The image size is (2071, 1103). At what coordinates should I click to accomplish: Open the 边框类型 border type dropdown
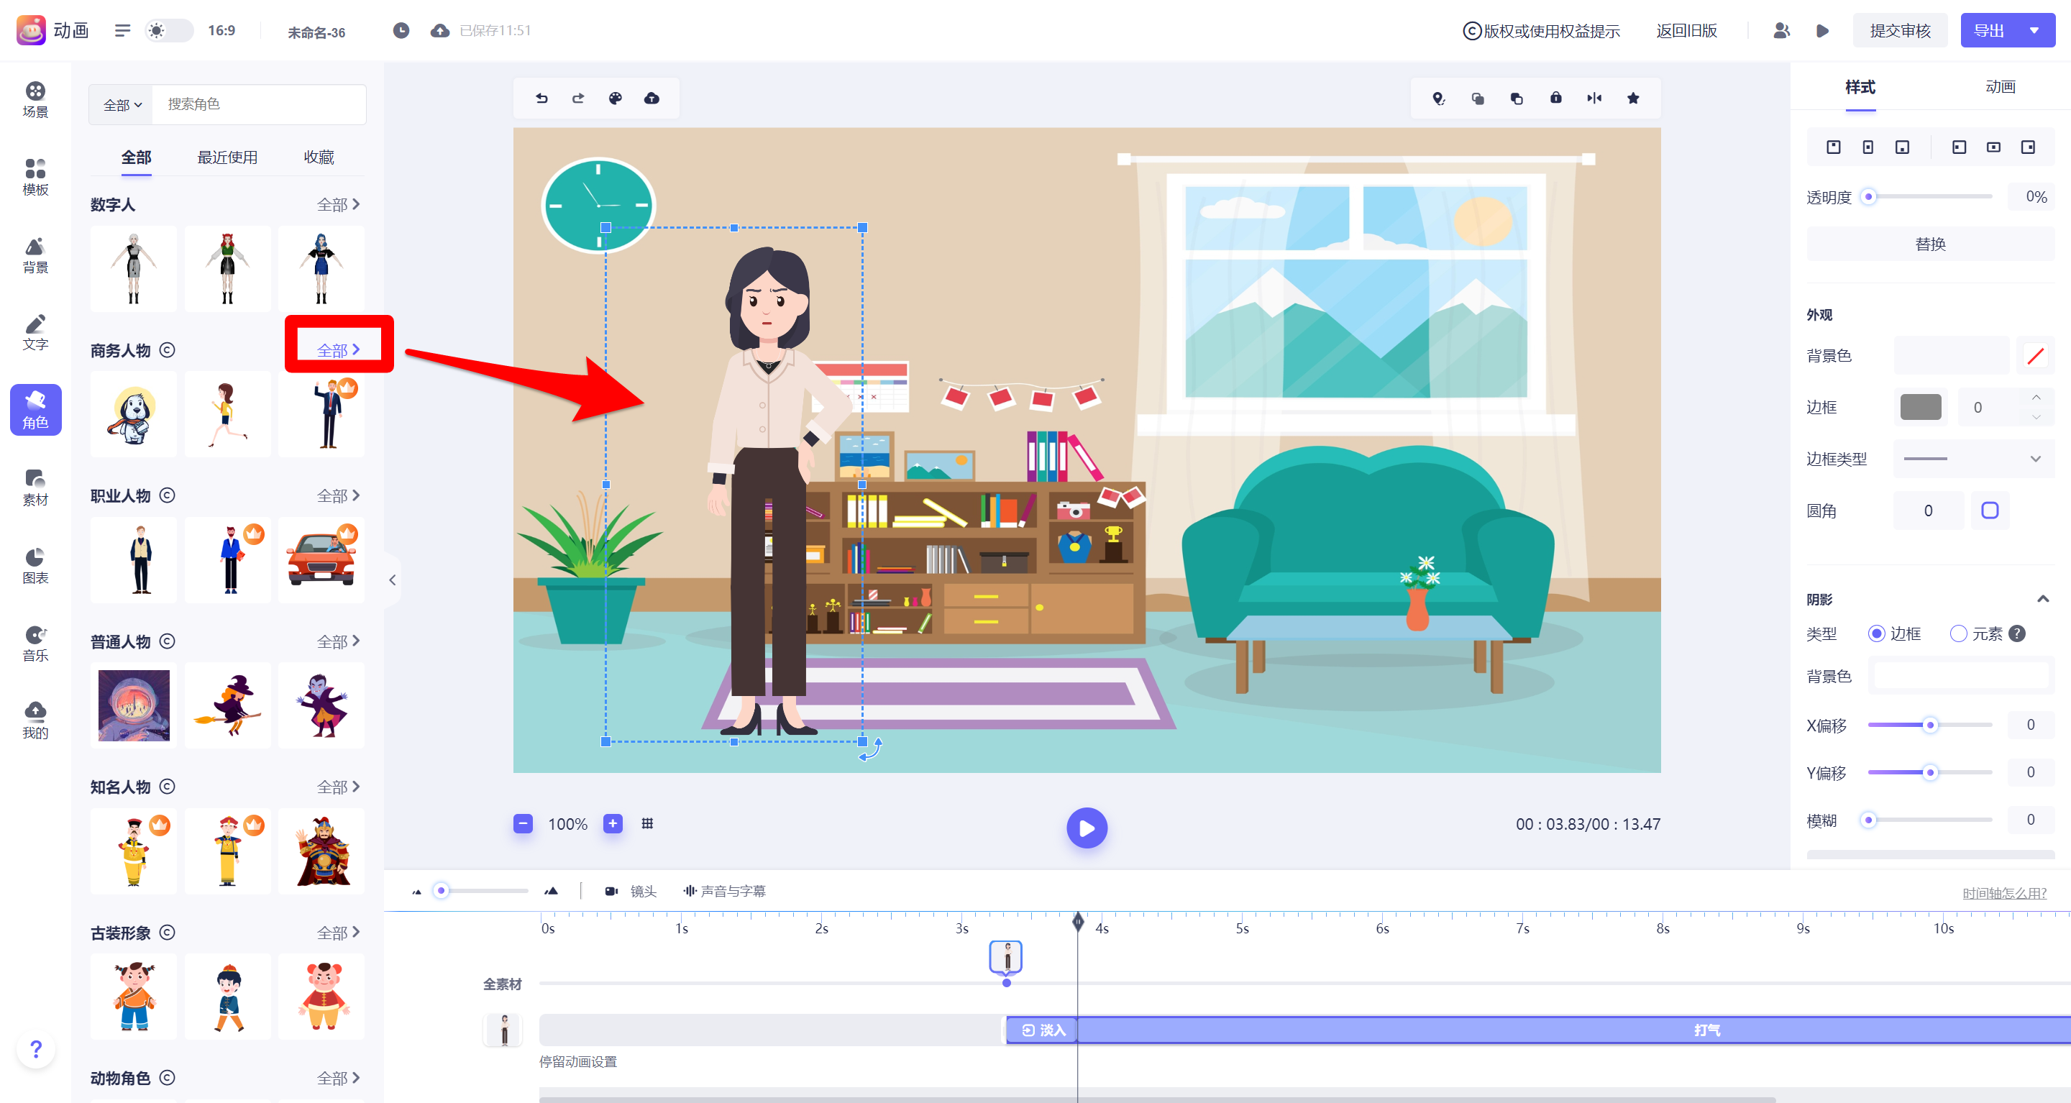point(1973,458)
